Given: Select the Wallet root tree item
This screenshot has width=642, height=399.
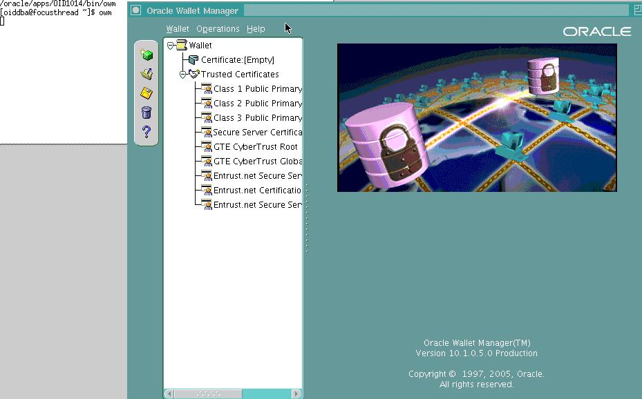Looking at the screenshot, I should pyautogui.click(x=200, y=46).
